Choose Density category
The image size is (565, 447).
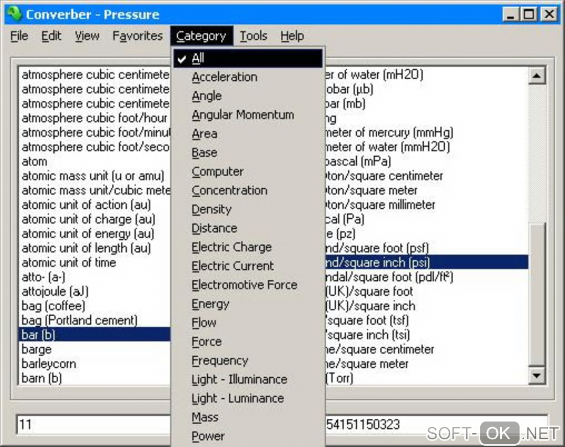(x=248, y=209)
